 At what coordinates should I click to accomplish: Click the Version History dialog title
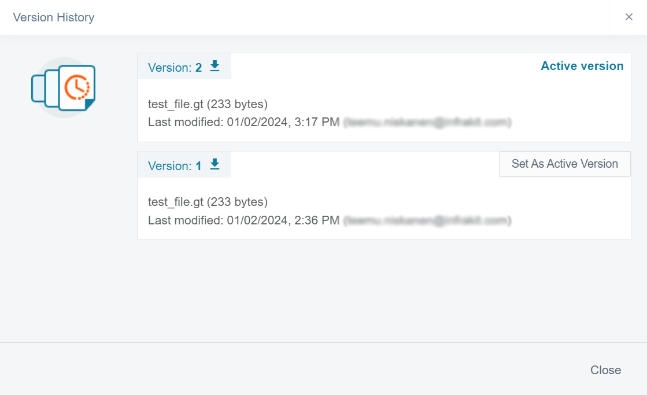click(54, 17)
